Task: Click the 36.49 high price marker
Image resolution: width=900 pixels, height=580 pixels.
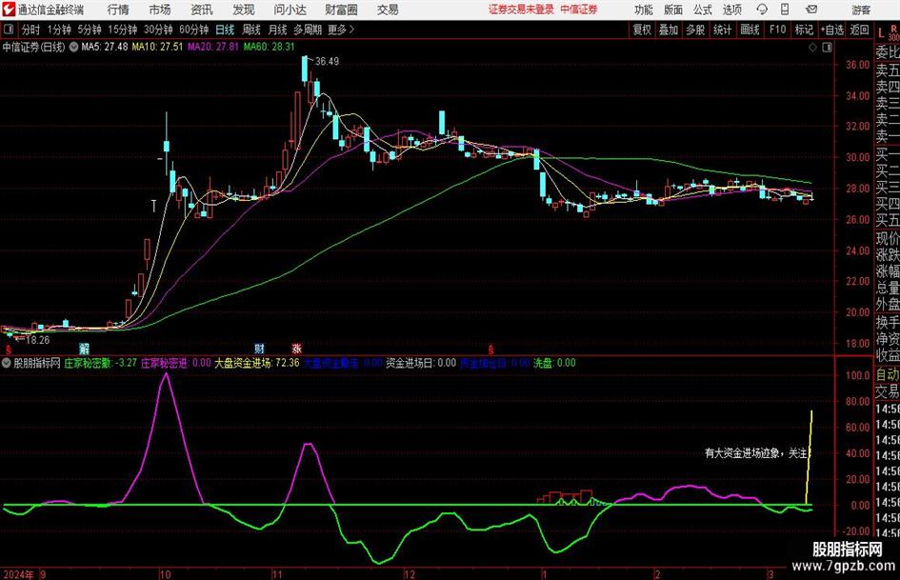Action: coord(327,62)
